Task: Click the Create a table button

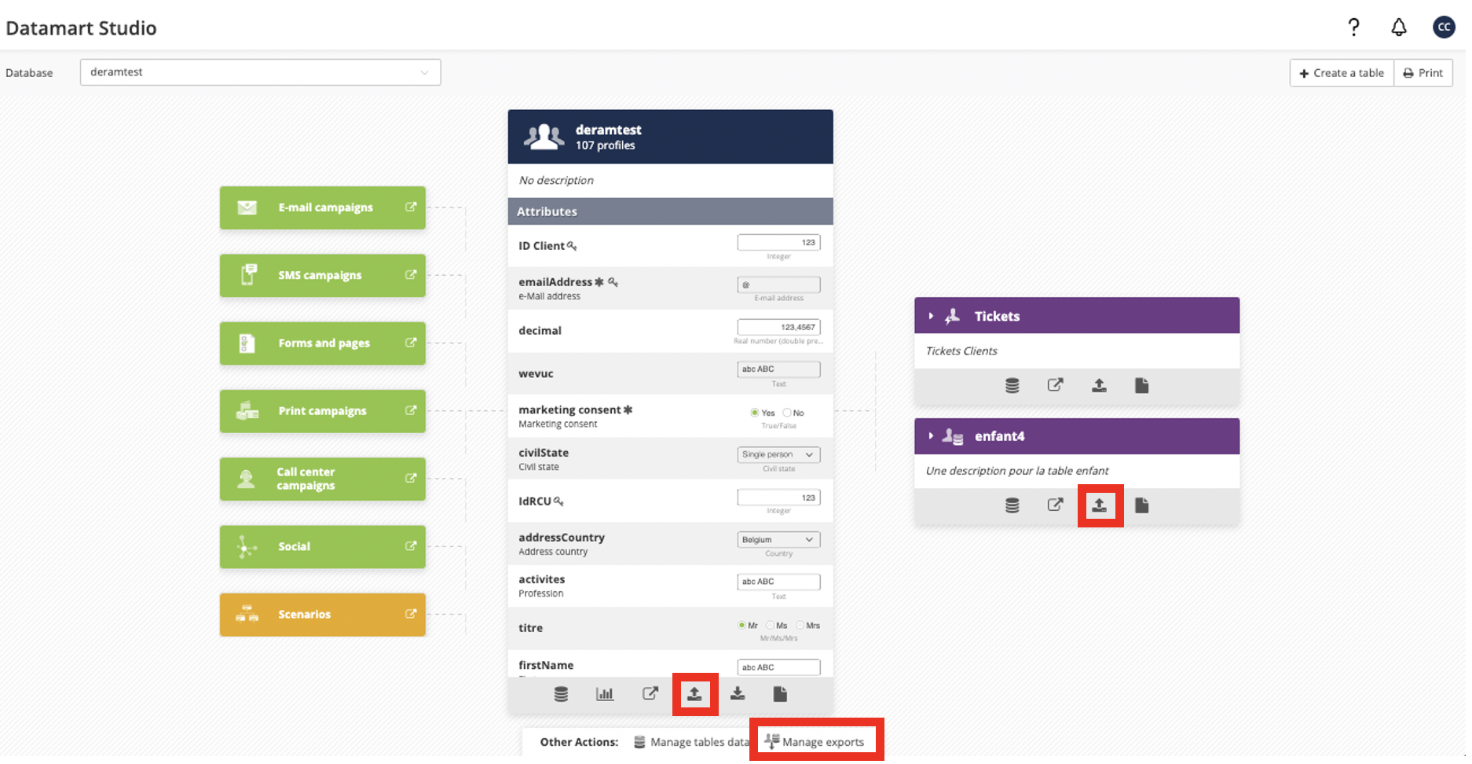Action: (x=1342, y=73)
